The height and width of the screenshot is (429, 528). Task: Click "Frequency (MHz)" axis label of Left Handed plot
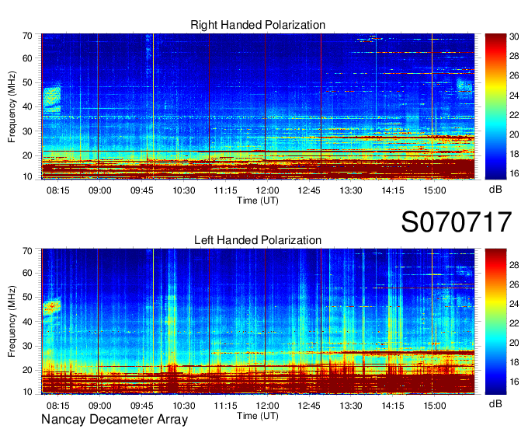click(12, 322)
